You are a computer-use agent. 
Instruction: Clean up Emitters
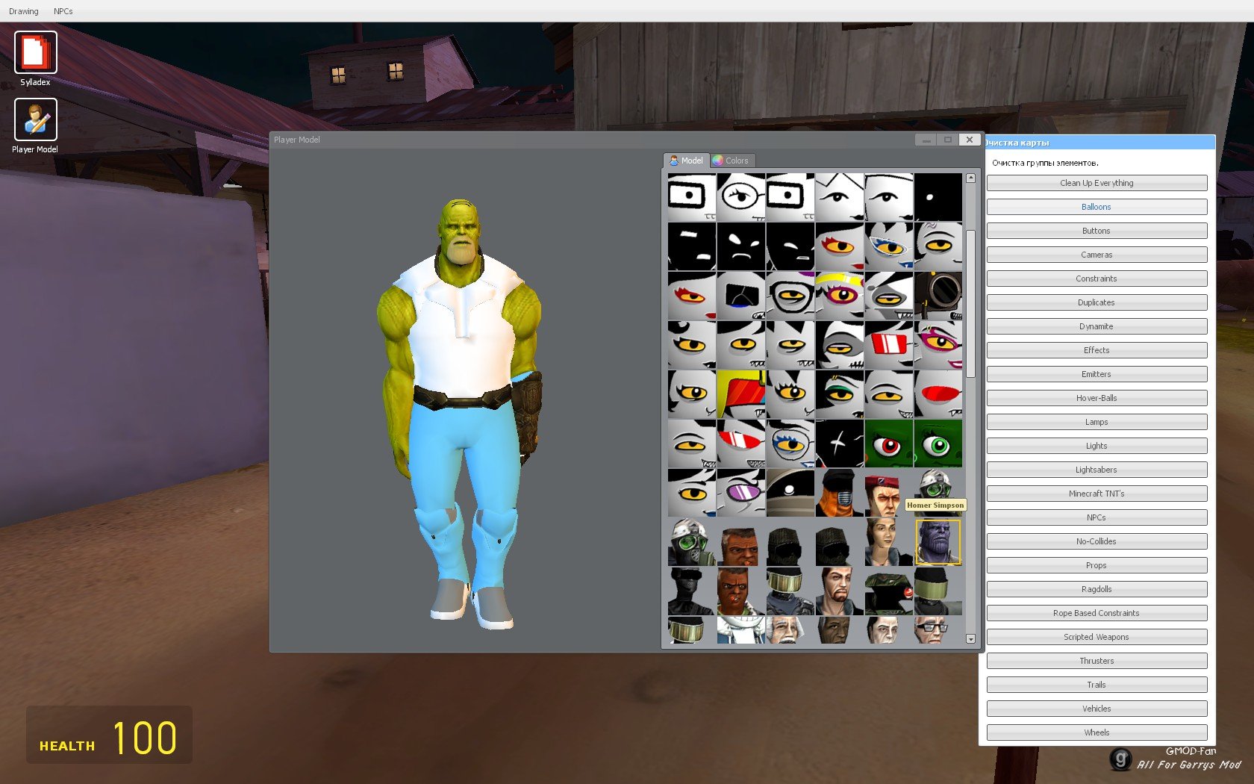1097,374
